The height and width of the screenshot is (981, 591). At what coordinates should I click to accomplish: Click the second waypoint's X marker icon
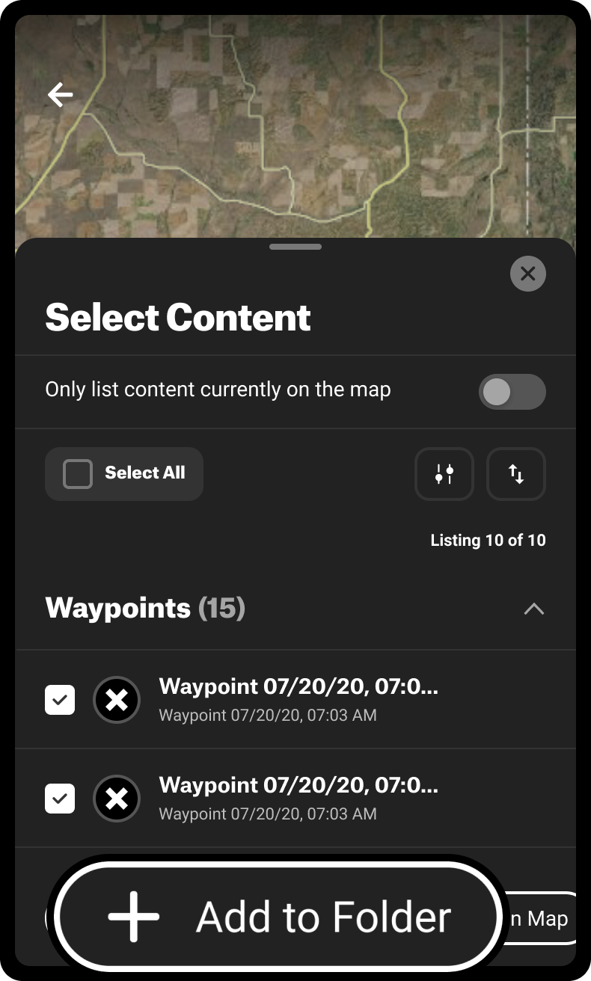click(117, 799)
